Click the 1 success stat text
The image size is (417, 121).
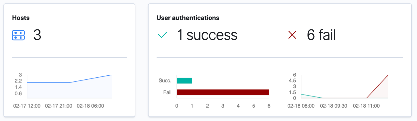tap(207, 35)
